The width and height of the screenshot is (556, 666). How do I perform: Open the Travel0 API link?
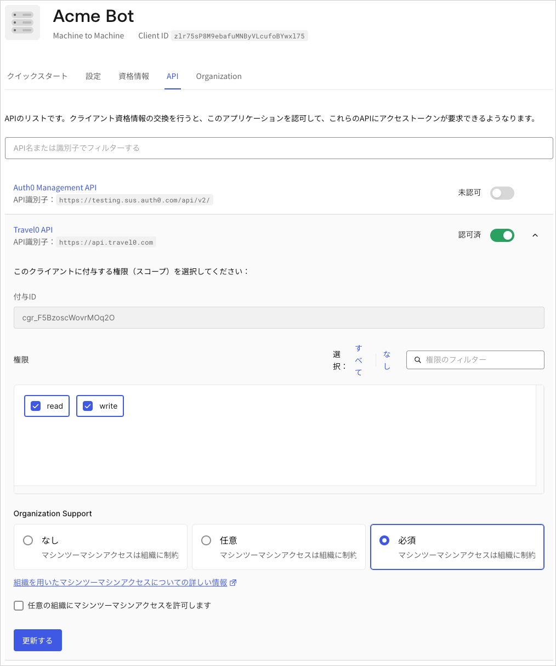[x=33, y=230]
